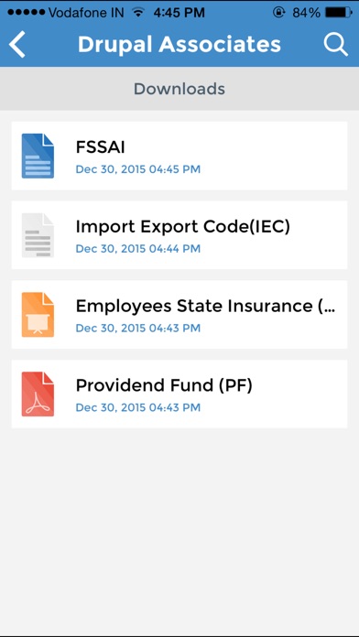This screenshot has width=359, height=637.
Task: Select the Downloads section header
Action: tap(179, 89)
